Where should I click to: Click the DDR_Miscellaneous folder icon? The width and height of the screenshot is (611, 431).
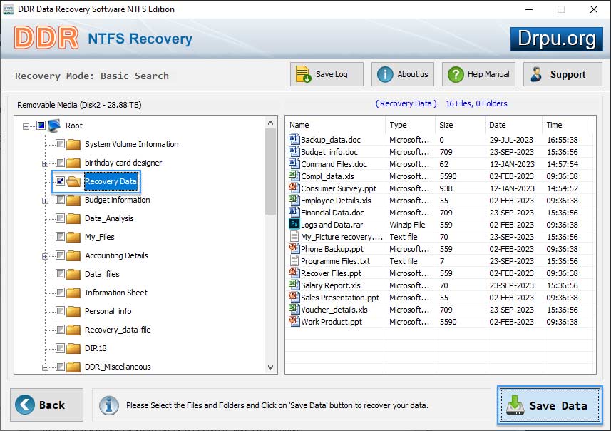click(73, 367)
